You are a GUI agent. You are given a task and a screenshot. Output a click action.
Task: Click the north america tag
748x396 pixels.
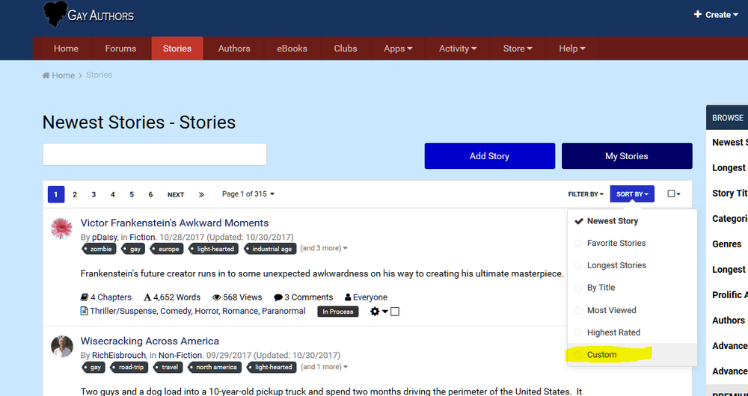215,368
